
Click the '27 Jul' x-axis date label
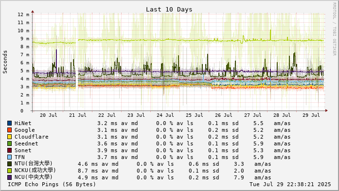[253, 115]
